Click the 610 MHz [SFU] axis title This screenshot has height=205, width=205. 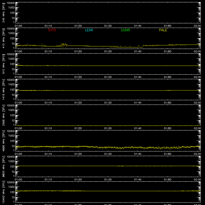click(3, 64)
